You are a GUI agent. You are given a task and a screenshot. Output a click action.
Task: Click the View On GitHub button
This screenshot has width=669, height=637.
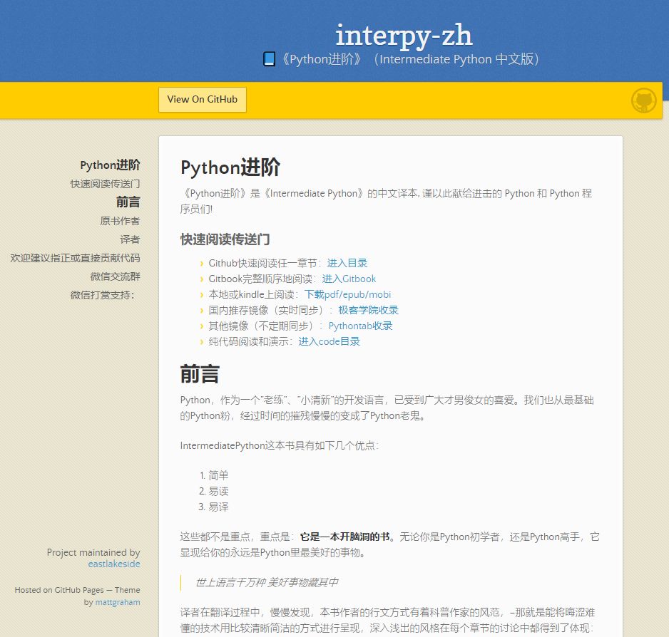point(202,100)
